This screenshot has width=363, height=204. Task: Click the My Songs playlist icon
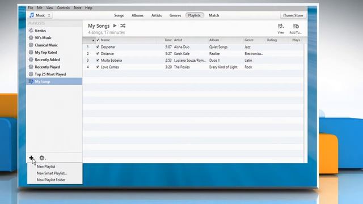click(x=31, y=82)
